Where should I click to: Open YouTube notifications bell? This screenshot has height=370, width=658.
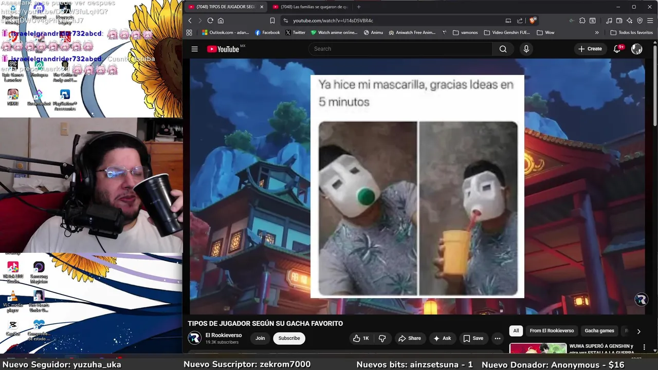[617, 49]
